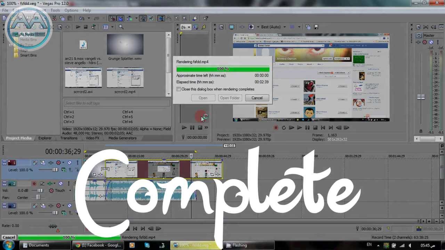Switch to the Media Generators tab
Viewport: 445px width, 250px height.
pos(122,138)
